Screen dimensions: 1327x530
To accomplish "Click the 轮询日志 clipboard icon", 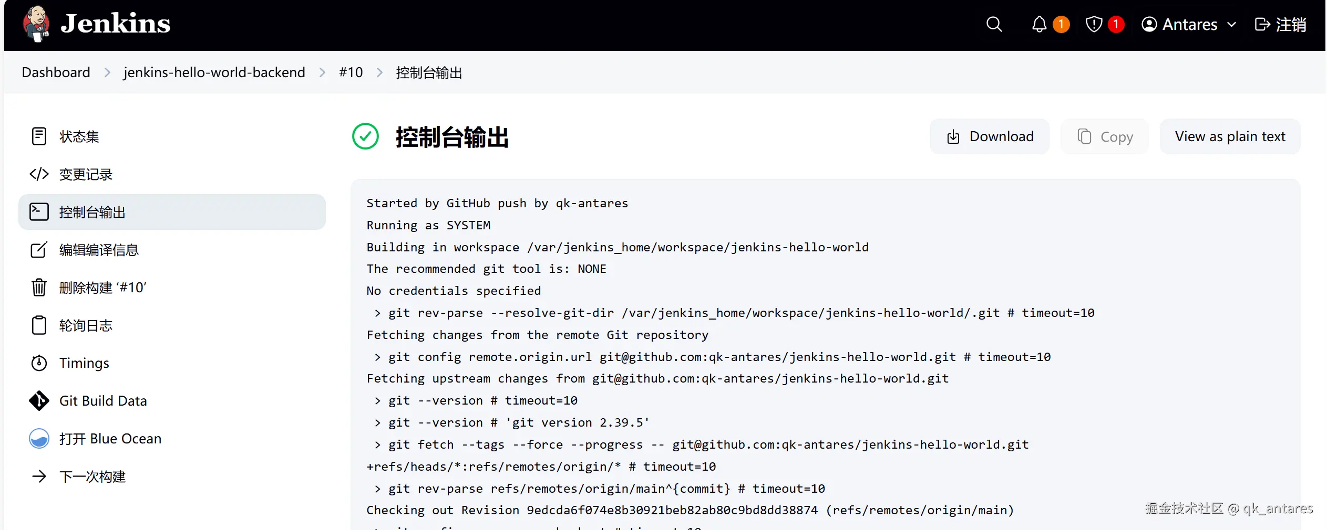I will pyautogui.click(x=39, y=325).
